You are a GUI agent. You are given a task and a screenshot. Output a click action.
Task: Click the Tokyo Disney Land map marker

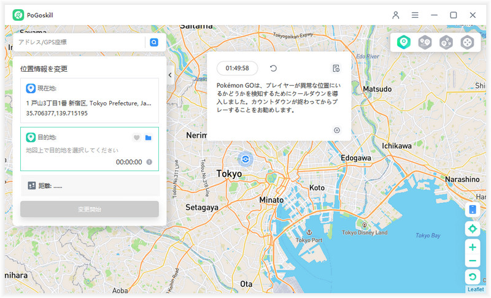[365, 225]
